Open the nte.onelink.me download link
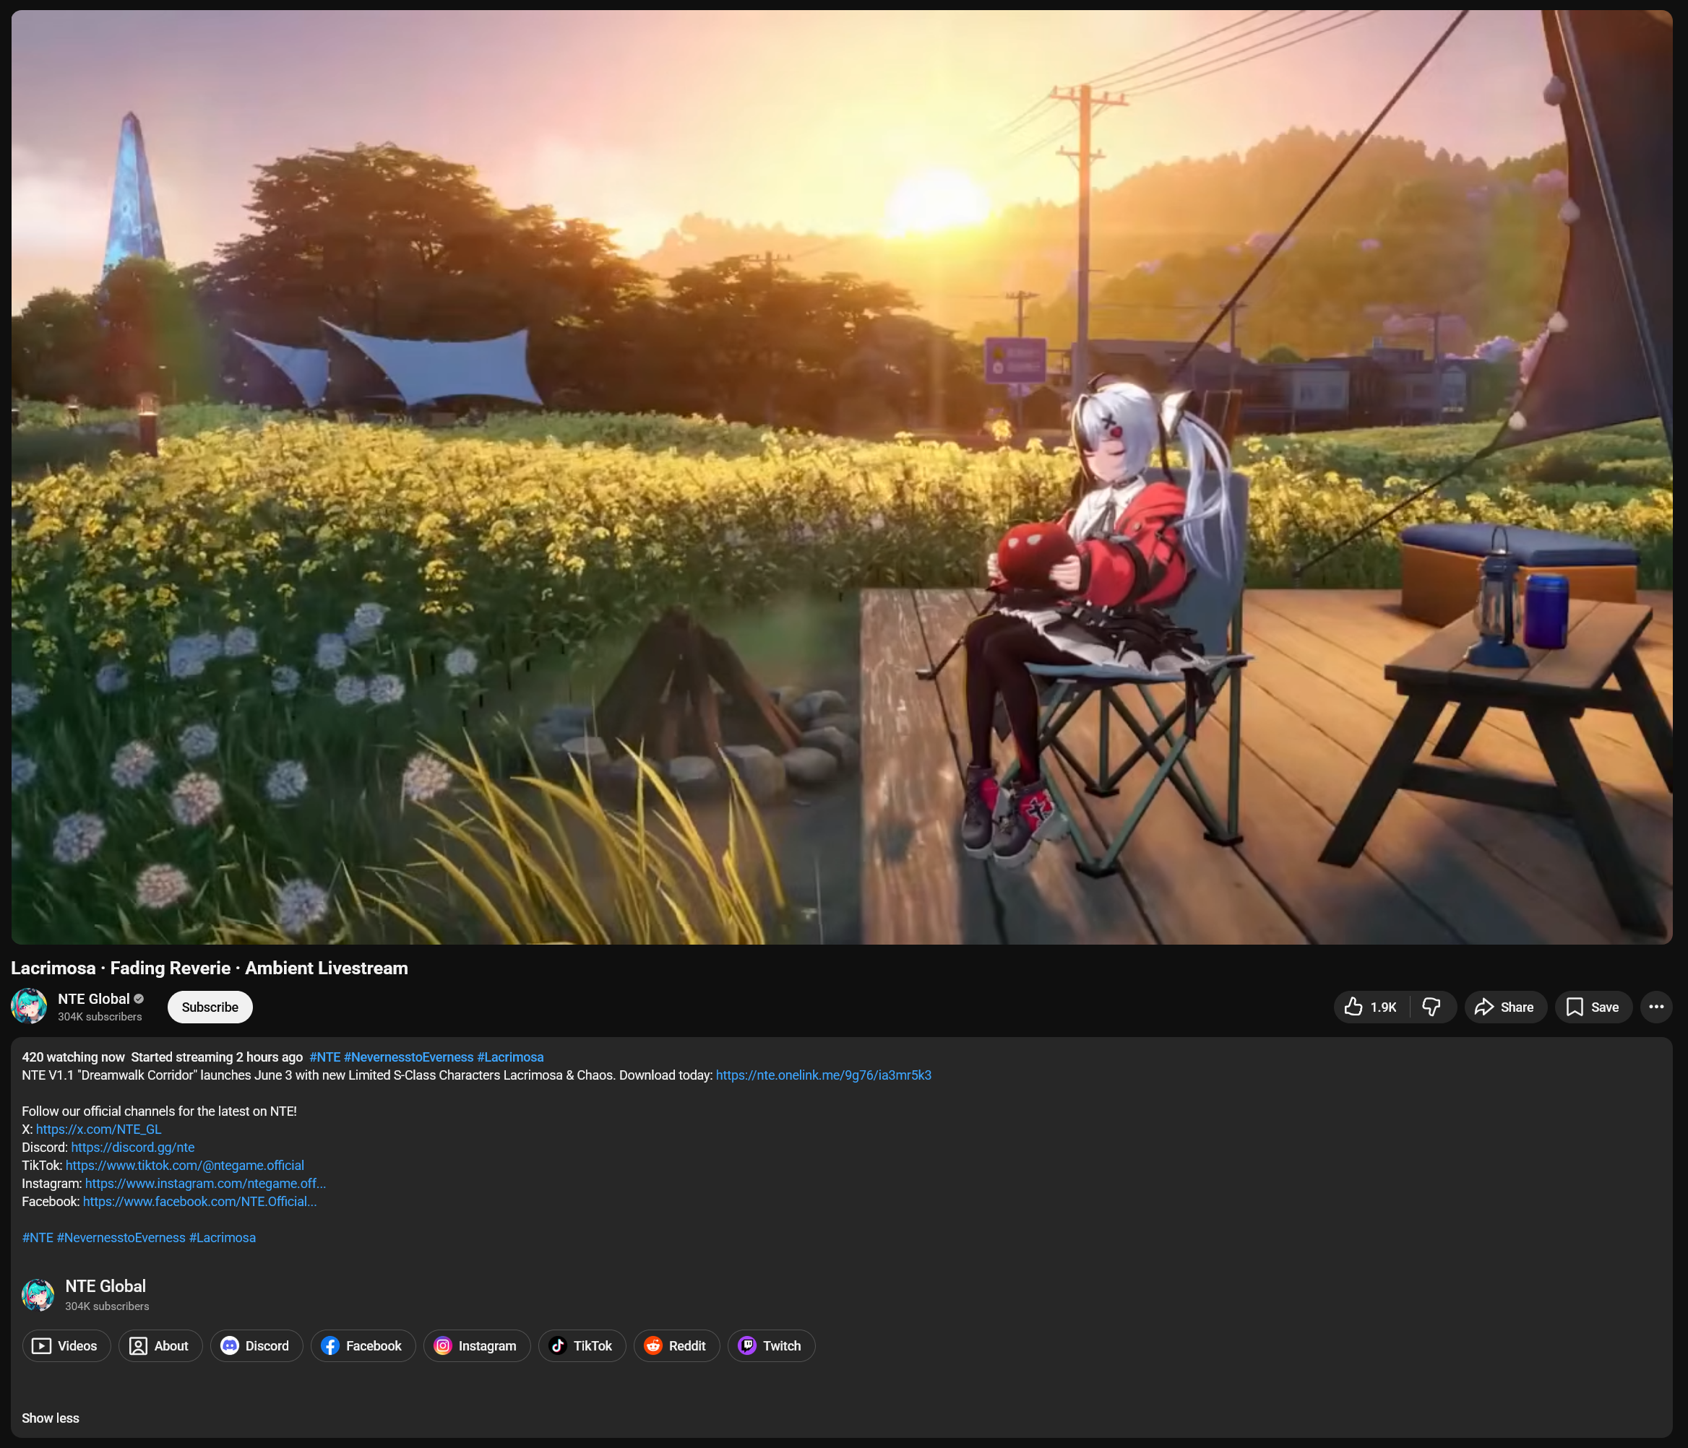 pyautogui.click(x=824, y=1075)
